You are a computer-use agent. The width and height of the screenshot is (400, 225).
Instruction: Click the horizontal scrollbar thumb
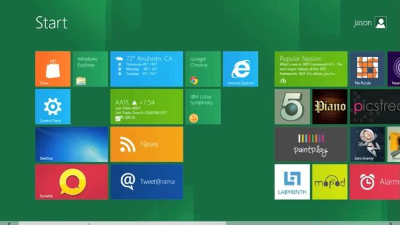click(122, 223)
